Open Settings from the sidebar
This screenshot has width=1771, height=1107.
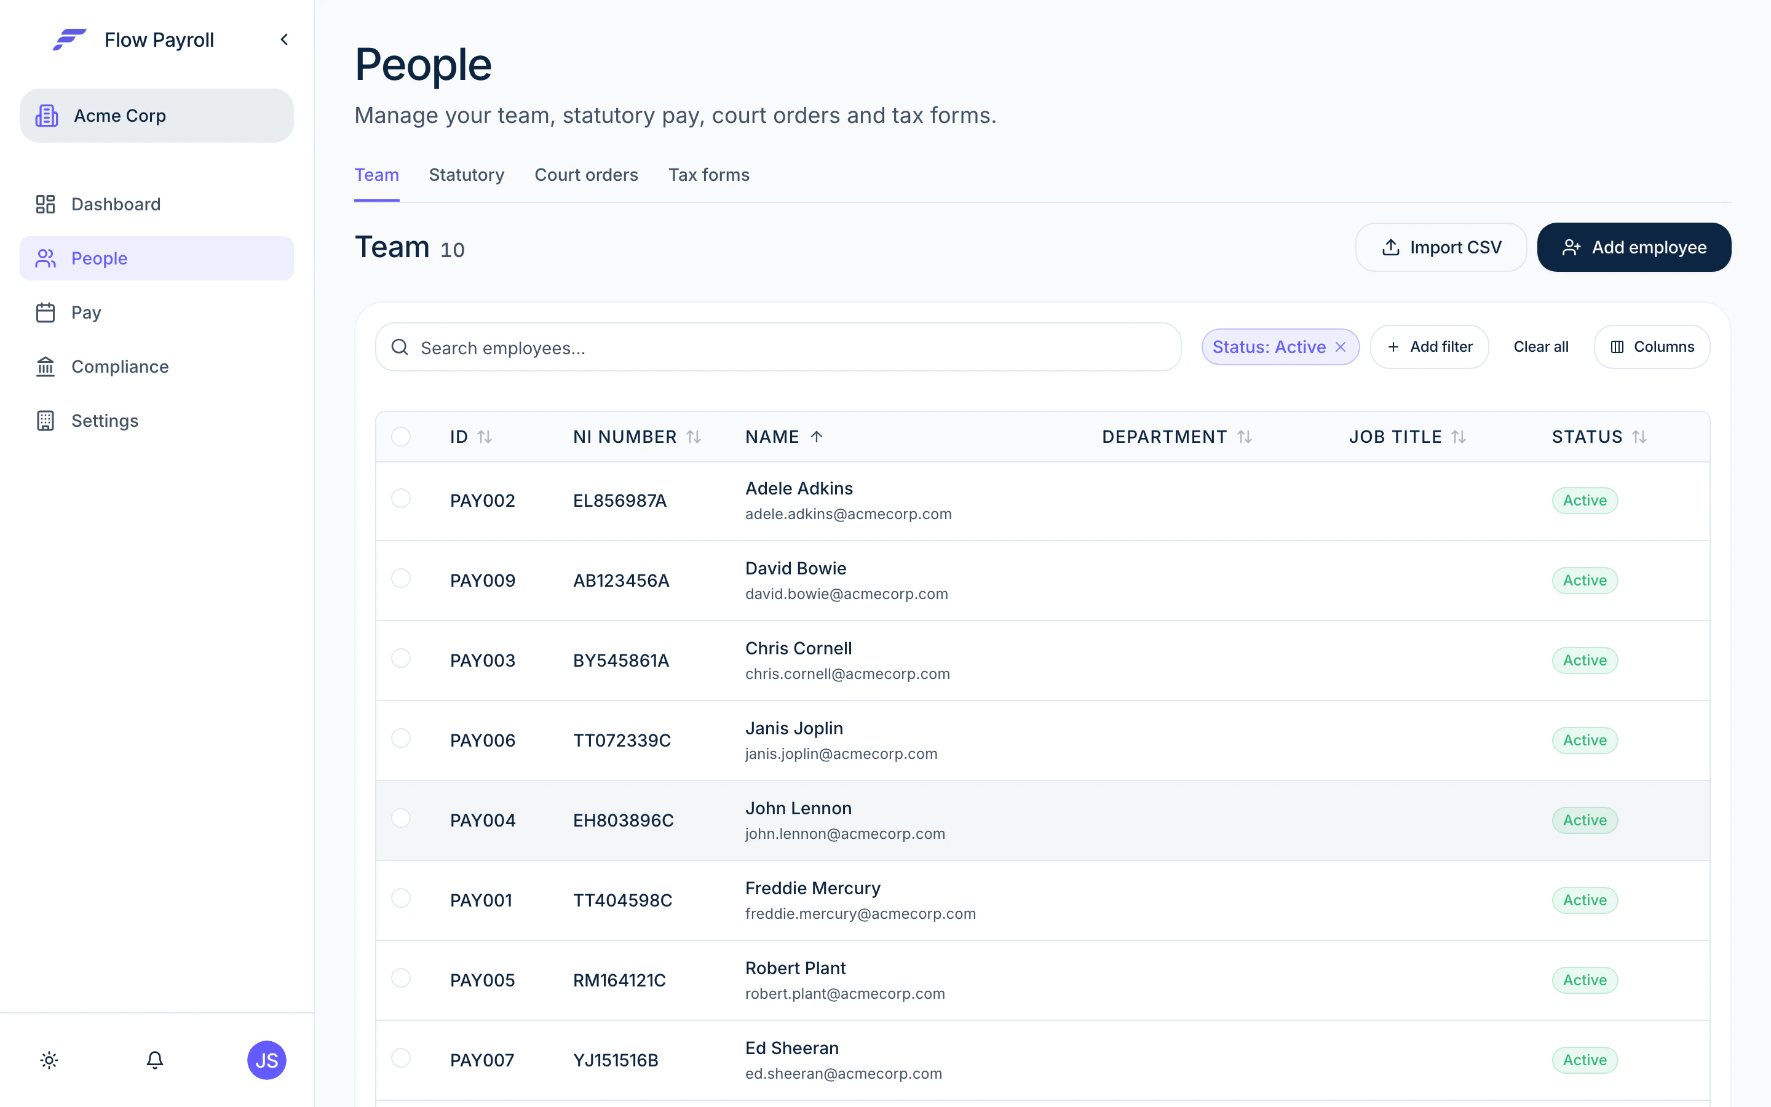157,421
